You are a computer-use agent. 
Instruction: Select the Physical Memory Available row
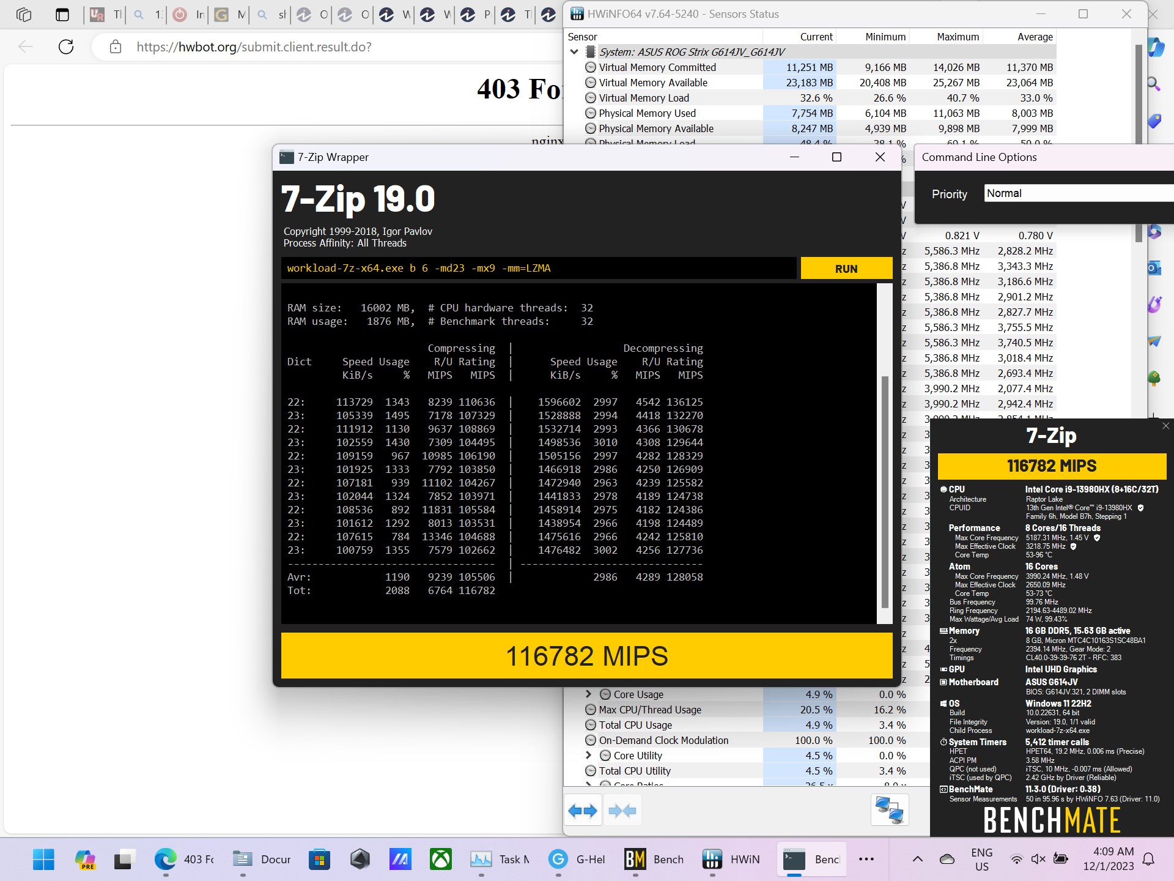tap(810, 128)
